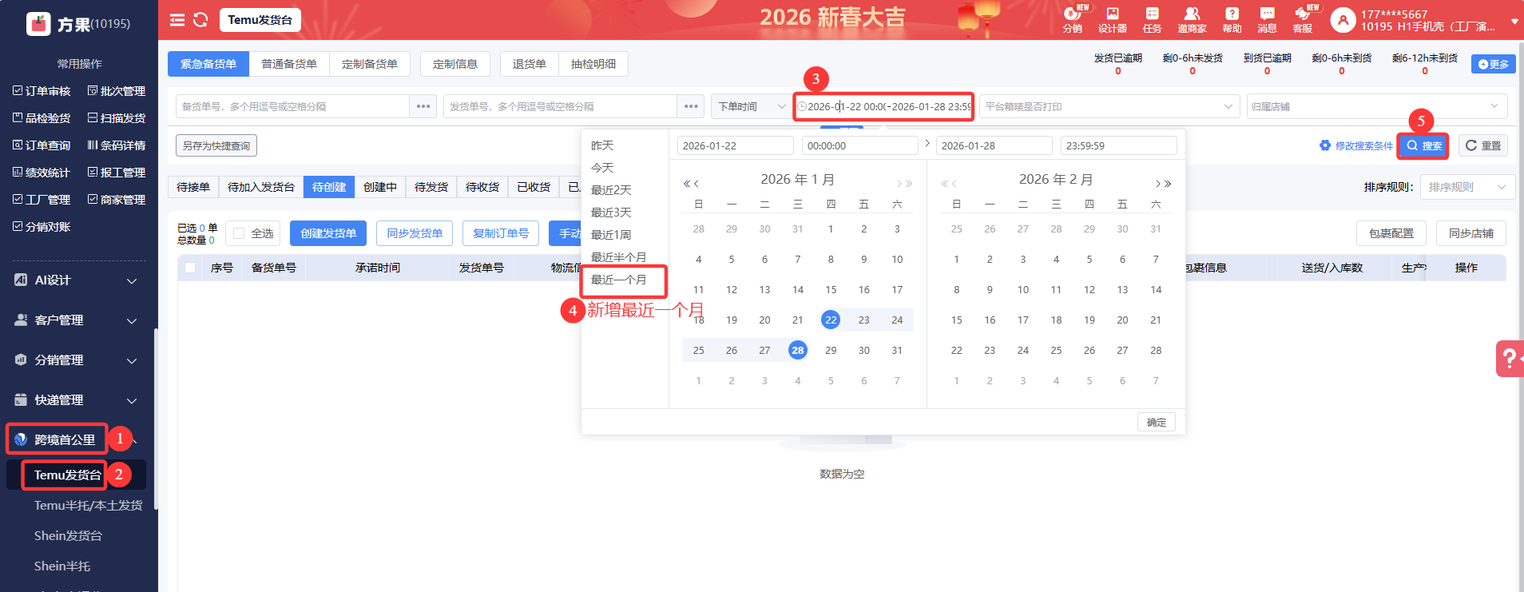Click the 同步店铺 button
The image size is (1524, 592).
[1471, 233]
